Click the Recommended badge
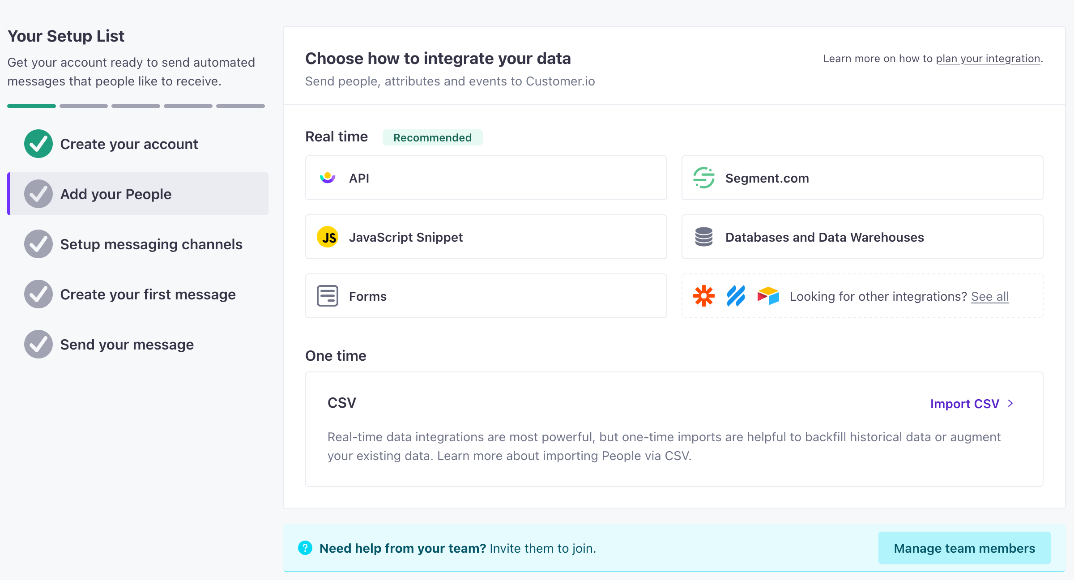 click(x=432, y=137)
